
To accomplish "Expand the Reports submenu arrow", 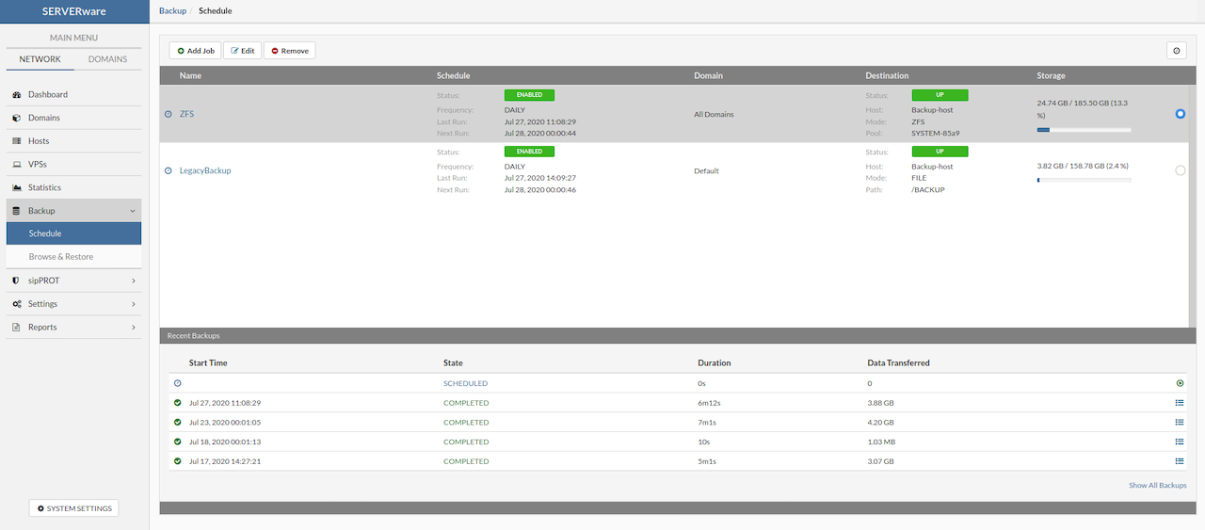I will [x=133, y=328].
